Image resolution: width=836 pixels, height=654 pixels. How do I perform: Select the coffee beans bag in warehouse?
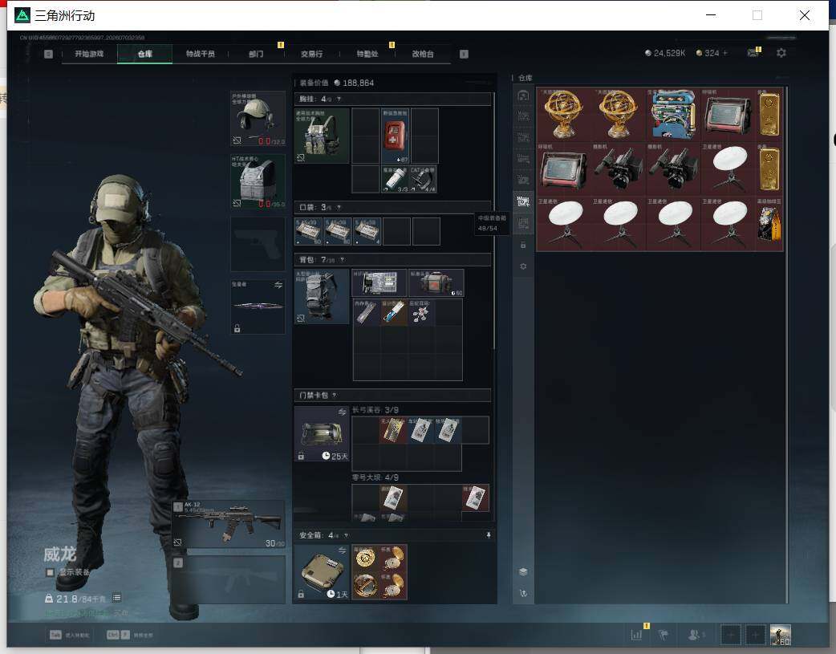pyautogui.click(x=769, y=223)
